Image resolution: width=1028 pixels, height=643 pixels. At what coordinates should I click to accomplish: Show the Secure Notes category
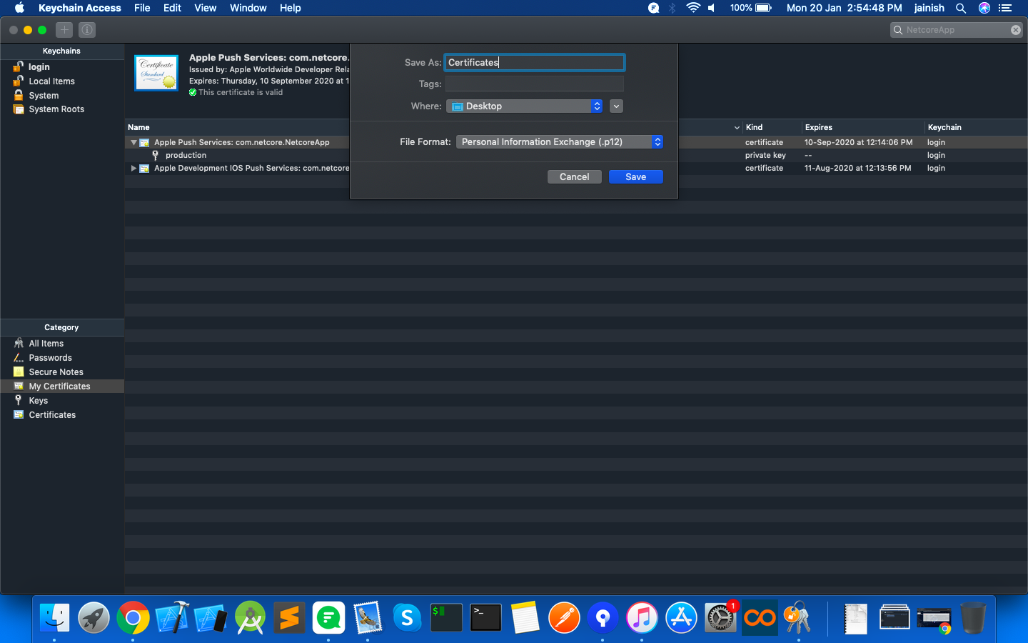click(x=62, y=372)
